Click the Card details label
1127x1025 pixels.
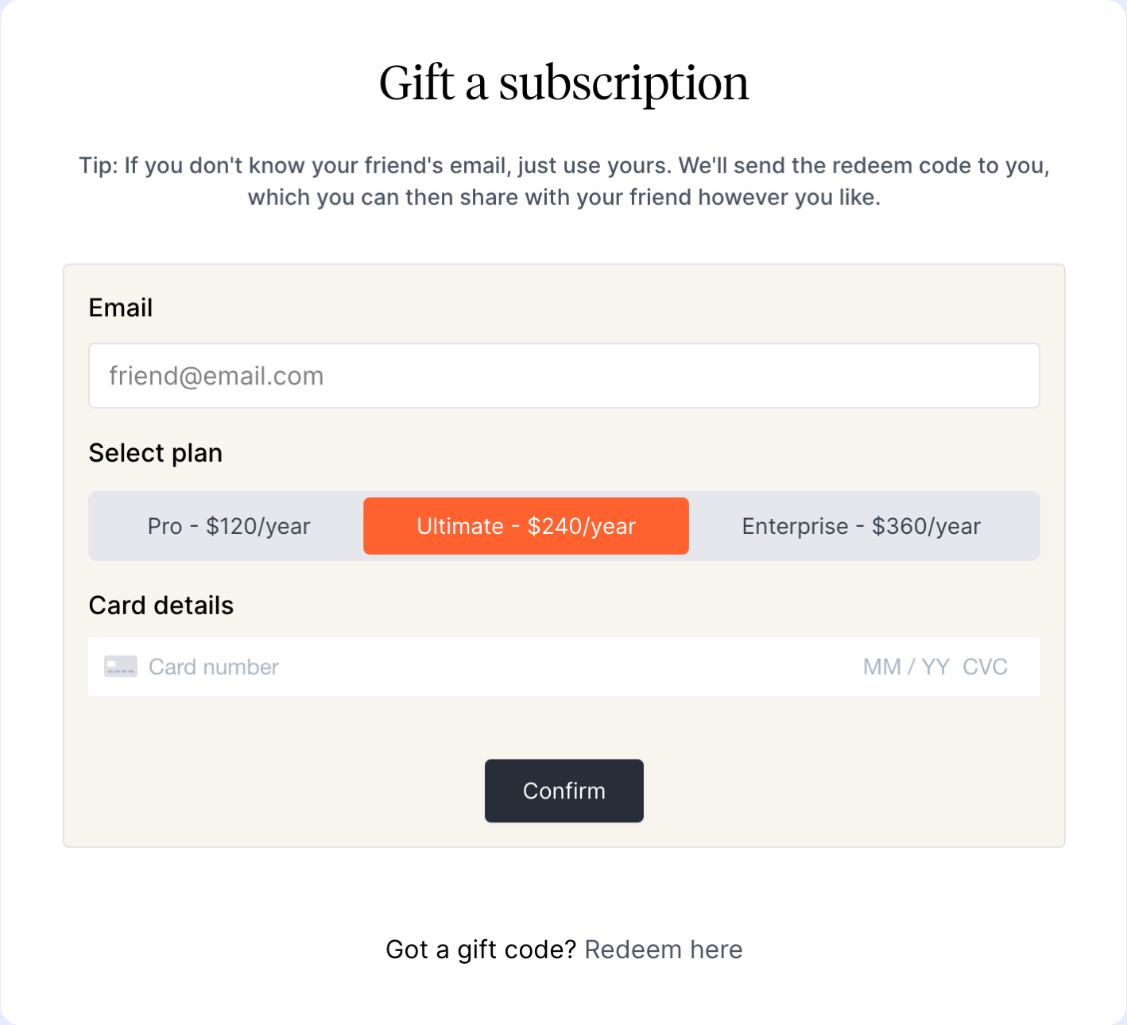pyautogui.click(x=161, y=605)
